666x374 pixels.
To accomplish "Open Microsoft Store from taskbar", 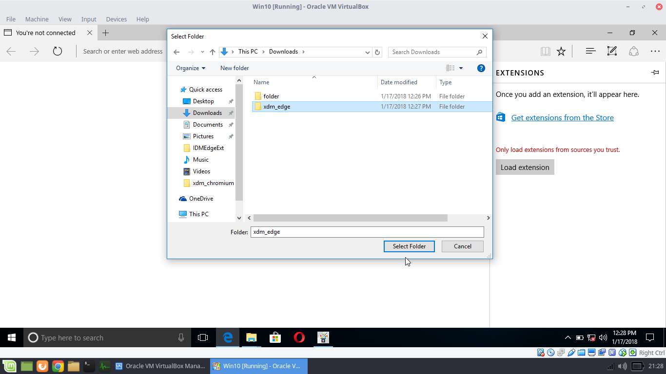I will click(275, 337).
